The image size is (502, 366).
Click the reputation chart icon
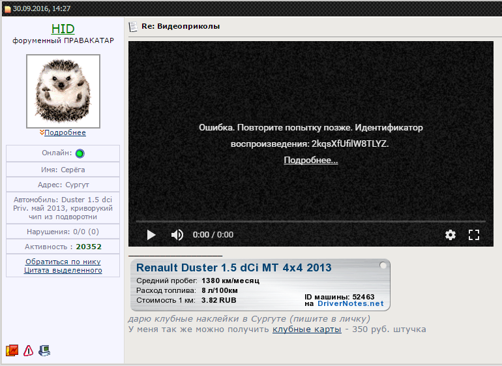12,350
